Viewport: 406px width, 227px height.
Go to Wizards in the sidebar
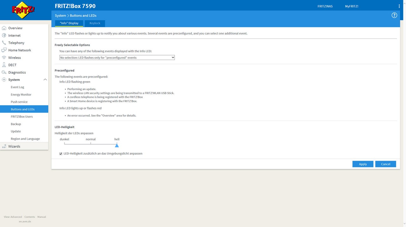click(14, 146)
